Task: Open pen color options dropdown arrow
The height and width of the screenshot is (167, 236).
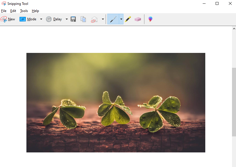Action: tap(121, 19)
